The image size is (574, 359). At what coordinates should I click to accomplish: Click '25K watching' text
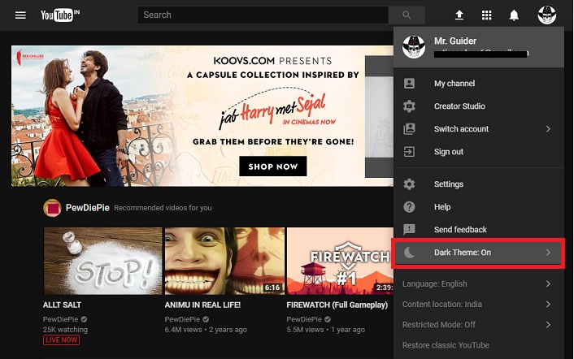click(65, 330)
